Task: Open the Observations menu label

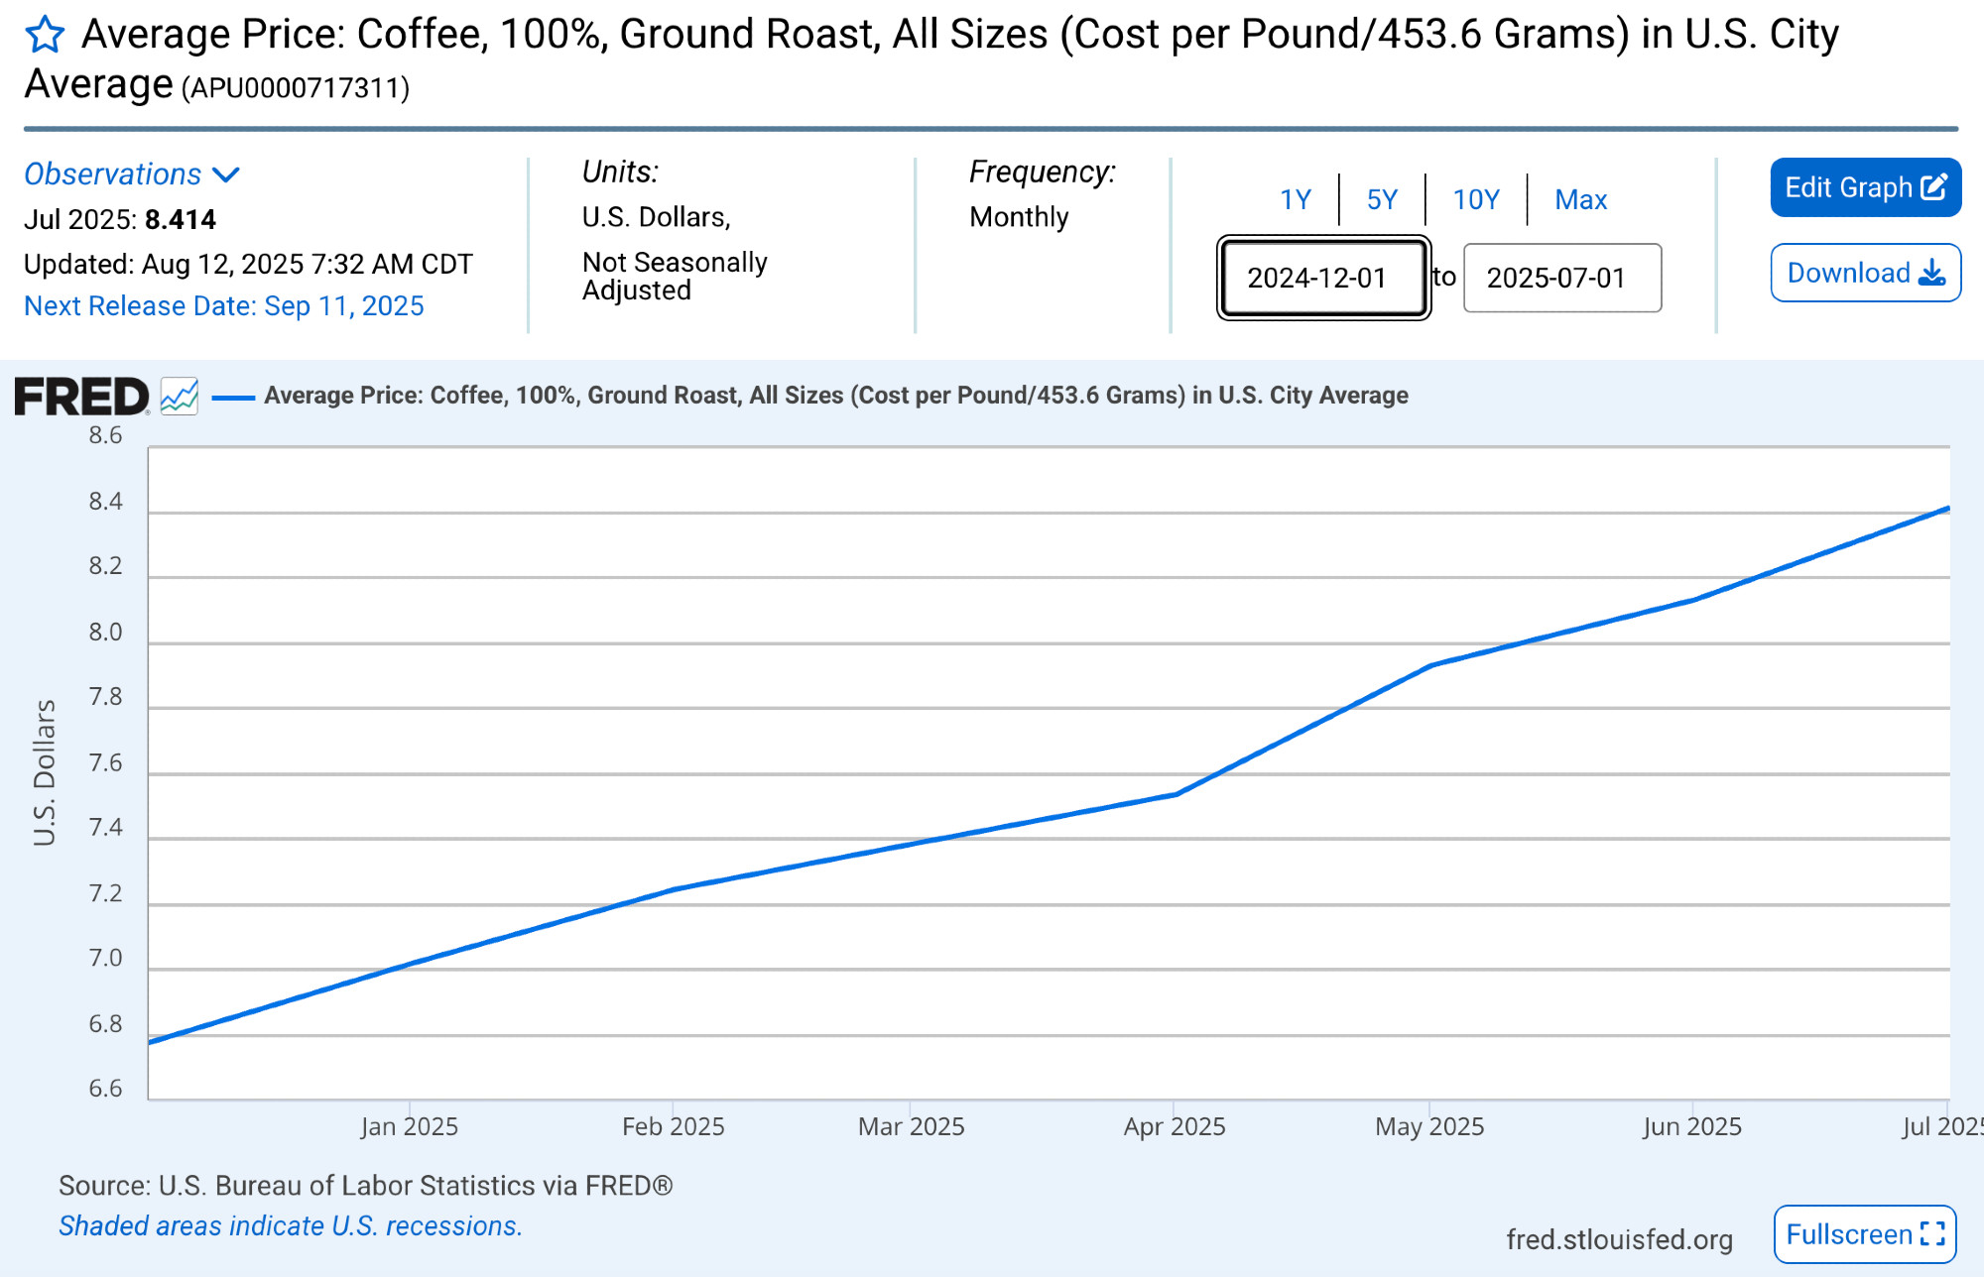Action: pos(113,174)
